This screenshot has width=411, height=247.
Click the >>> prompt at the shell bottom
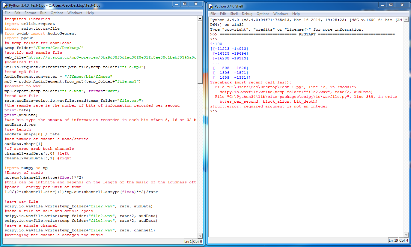coord(213,111)
